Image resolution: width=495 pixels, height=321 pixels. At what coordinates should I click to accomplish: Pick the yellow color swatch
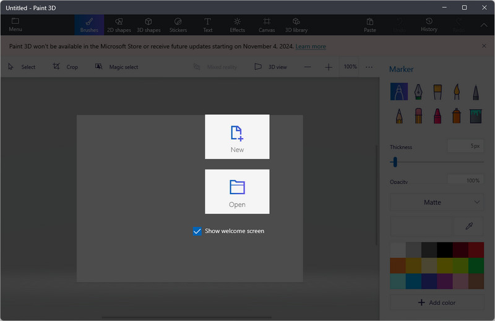point(445,265)
